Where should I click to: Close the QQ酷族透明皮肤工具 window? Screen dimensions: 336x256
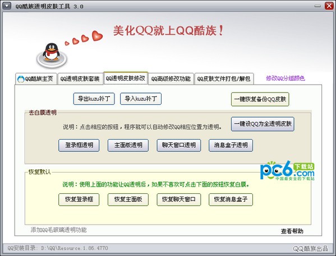tap(329, 6)
